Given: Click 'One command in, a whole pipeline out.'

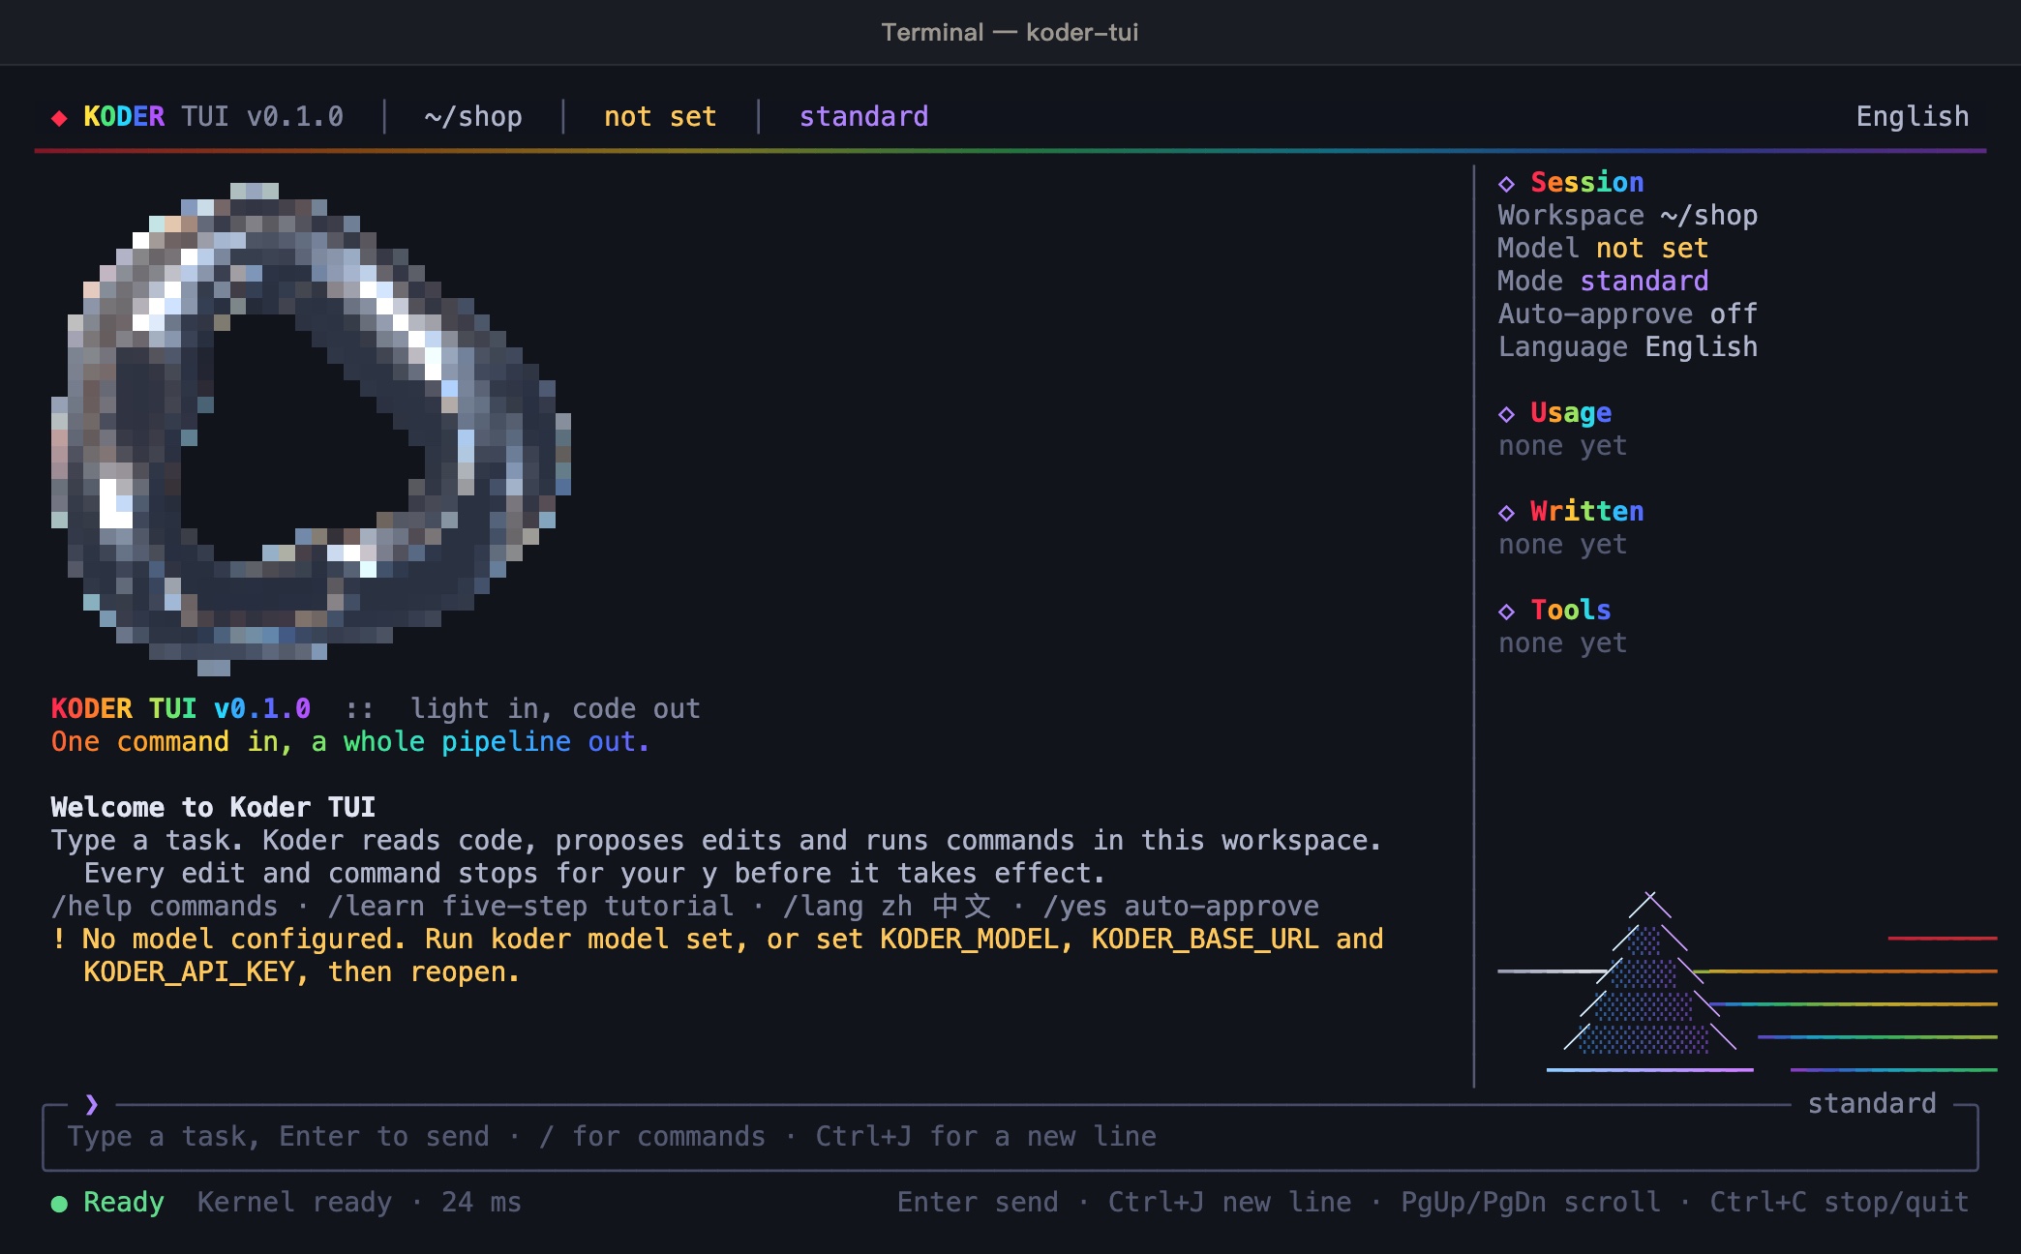Looking at the screenshot, I should (x=349, y=742).
